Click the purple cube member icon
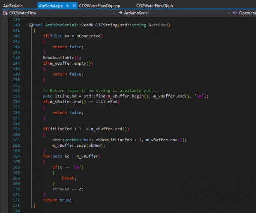256x213 pixels. [235, 13]
